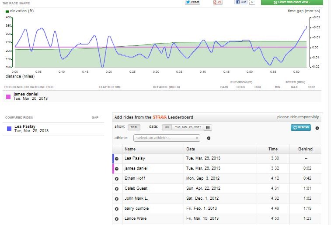Click Ethan Hoff name in the leaderboard
The width and height of the screenshot is (331, 225).
[x=135, y=178]
